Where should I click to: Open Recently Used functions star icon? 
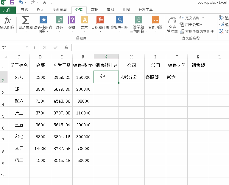click(43, 24)
